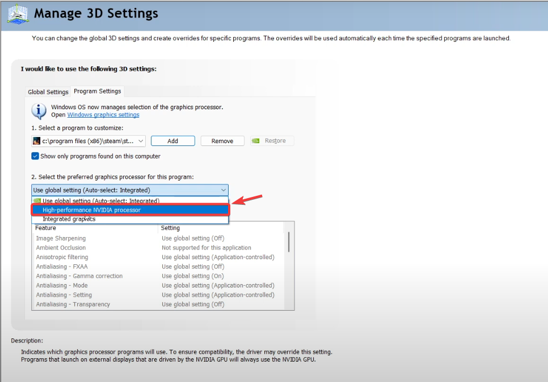Click the Add button
This screenshot has width=548, height=382.
pyautogui.click(x=173, y=141)
